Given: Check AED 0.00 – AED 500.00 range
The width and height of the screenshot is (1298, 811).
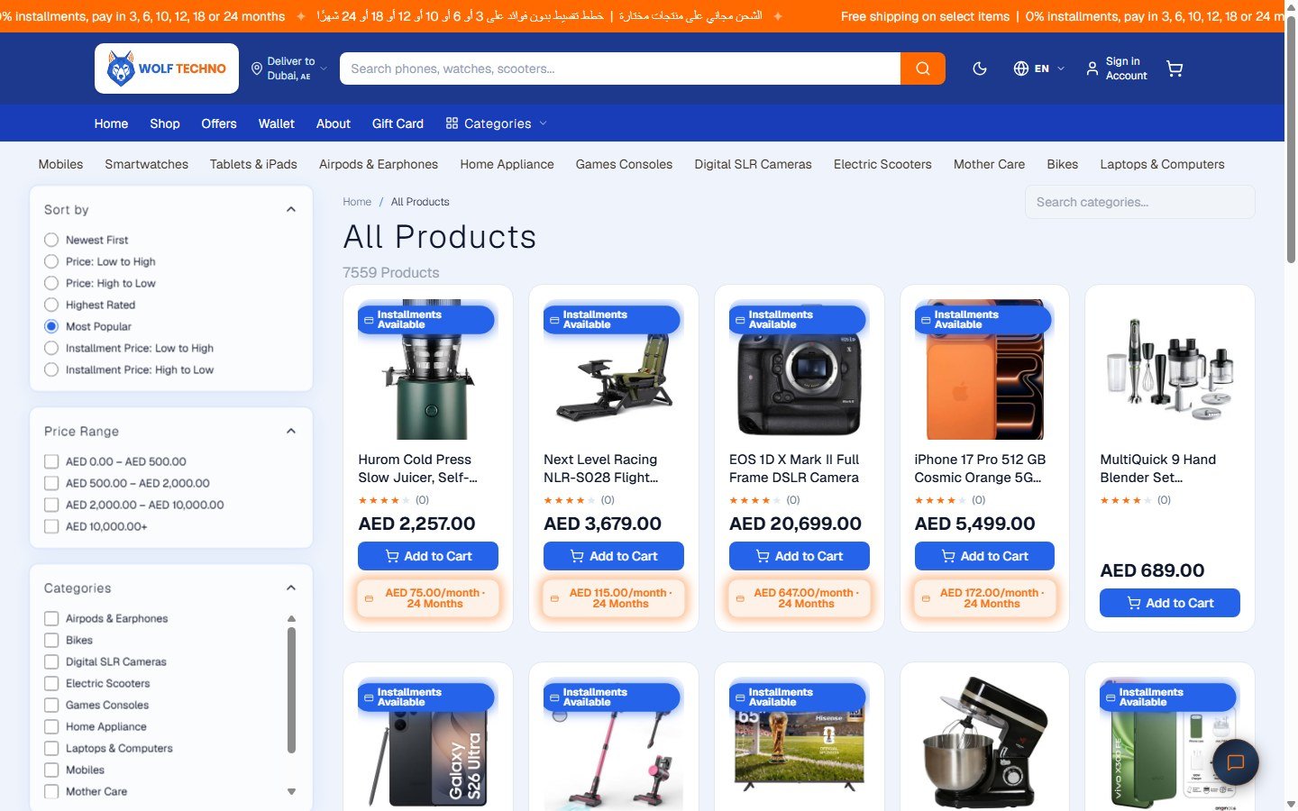Looking at the screenshot, I should [x=51, y=461].
